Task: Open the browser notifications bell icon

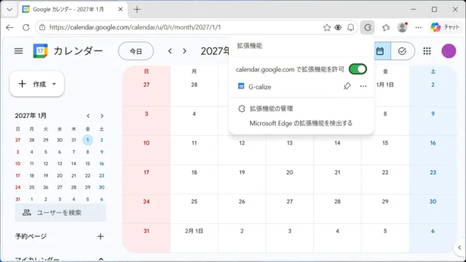Action: [351, 27]
